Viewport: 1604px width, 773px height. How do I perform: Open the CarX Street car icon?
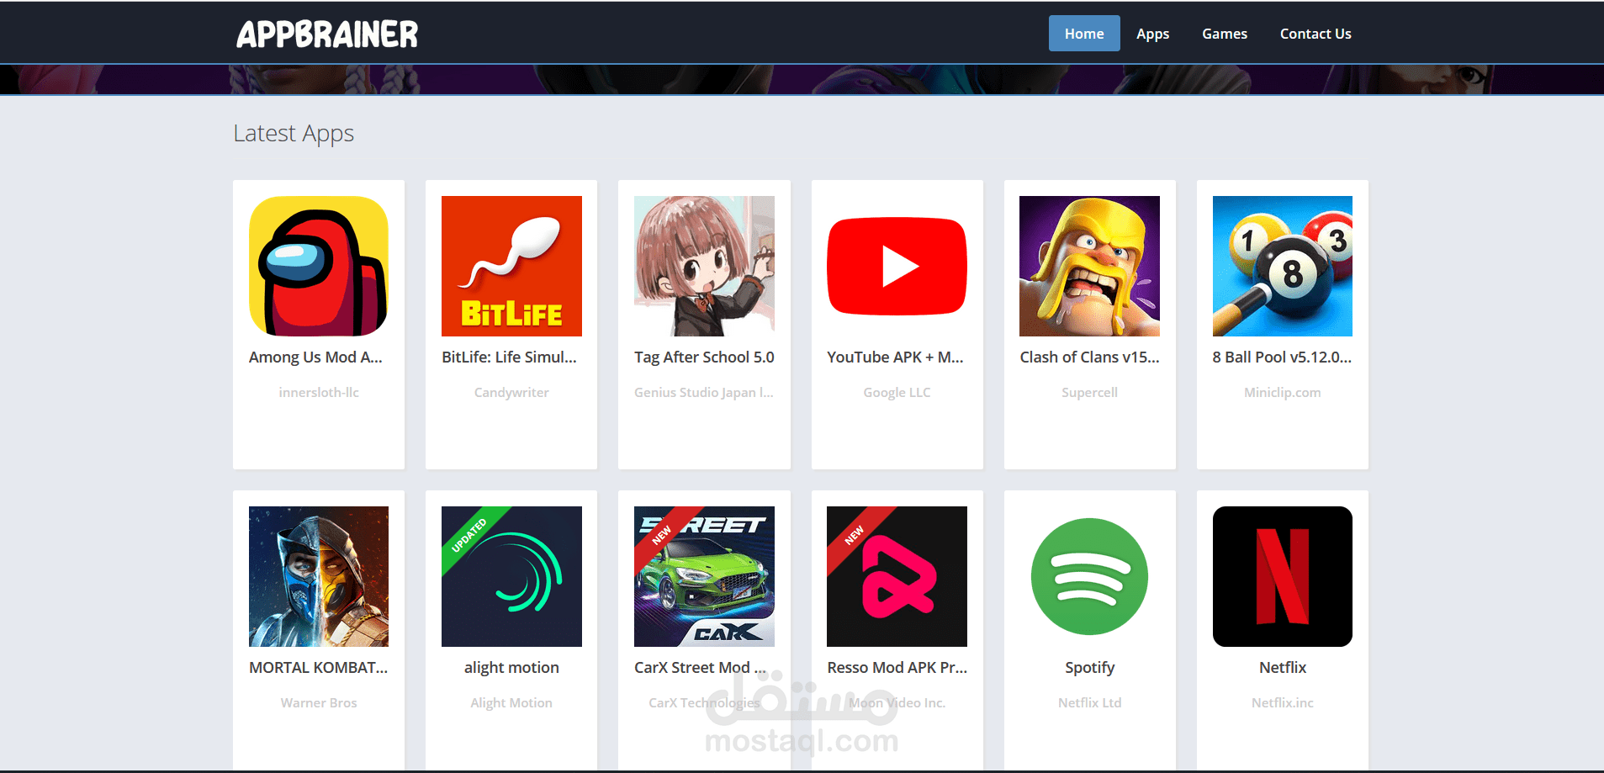[x=704, y=576]
